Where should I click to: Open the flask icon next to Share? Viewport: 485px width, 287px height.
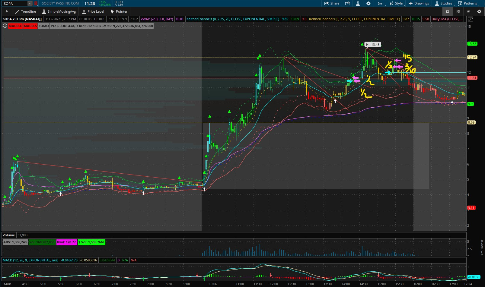[358, 3]
